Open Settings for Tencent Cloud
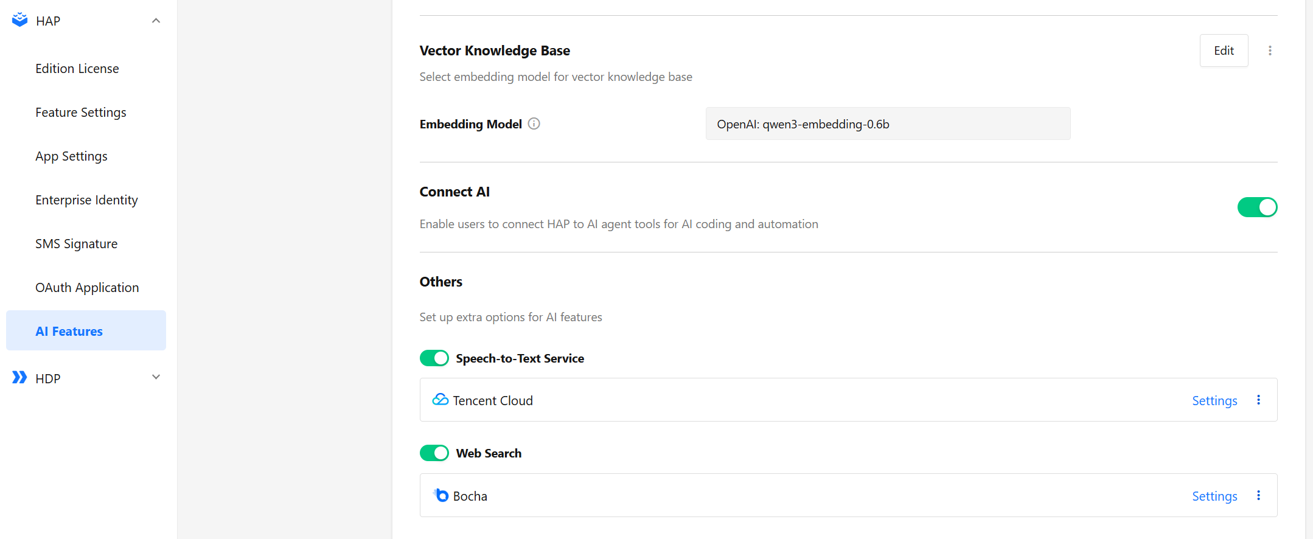Image resolution: width=1313 pixels, height=539 pixels. (1214, 400)
